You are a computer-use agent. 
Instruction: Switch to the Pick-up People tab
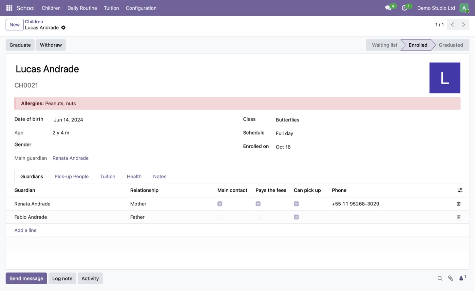[72, 176]
